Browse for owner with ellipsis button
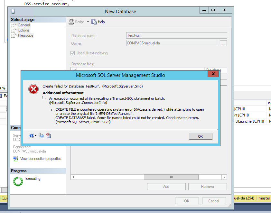This screenshot has height=213, width=271. [x=223, y=43]
